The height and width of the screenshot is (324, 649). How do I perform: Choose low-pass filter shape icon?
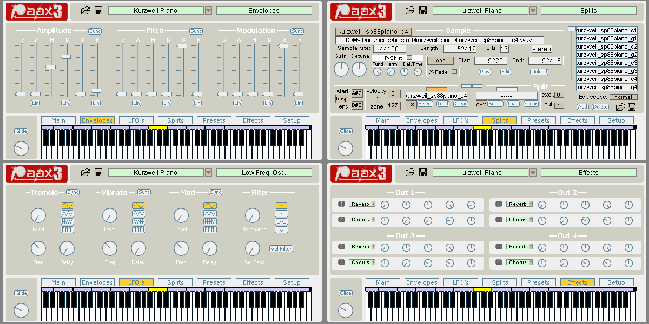281,205
